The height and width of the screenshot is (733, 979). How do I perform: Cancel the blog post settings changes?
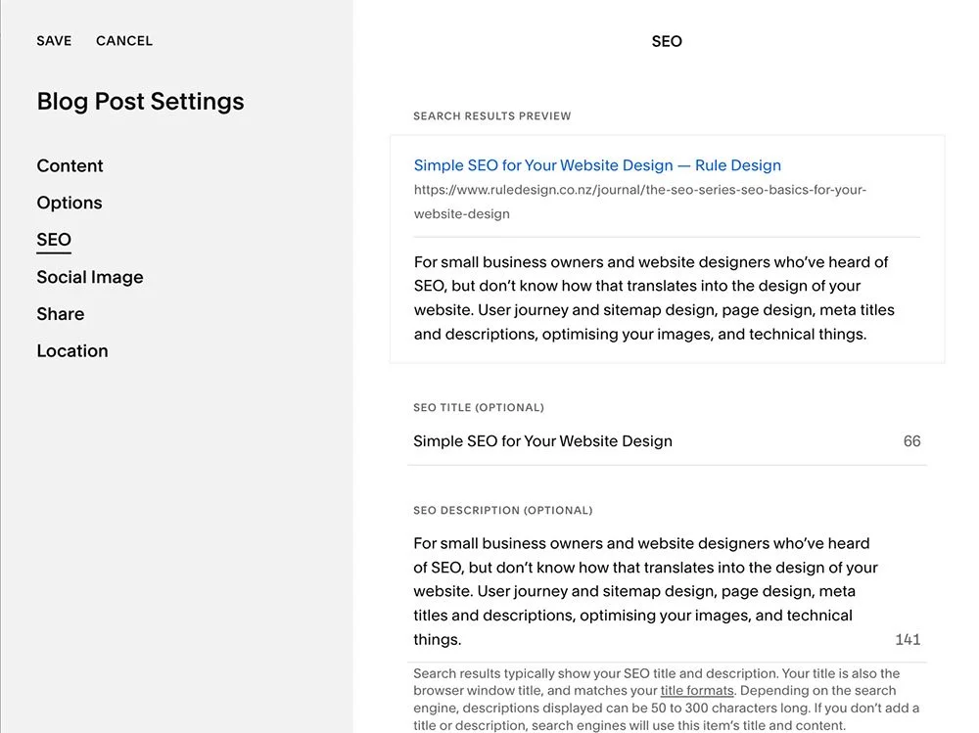coord(124,40)
